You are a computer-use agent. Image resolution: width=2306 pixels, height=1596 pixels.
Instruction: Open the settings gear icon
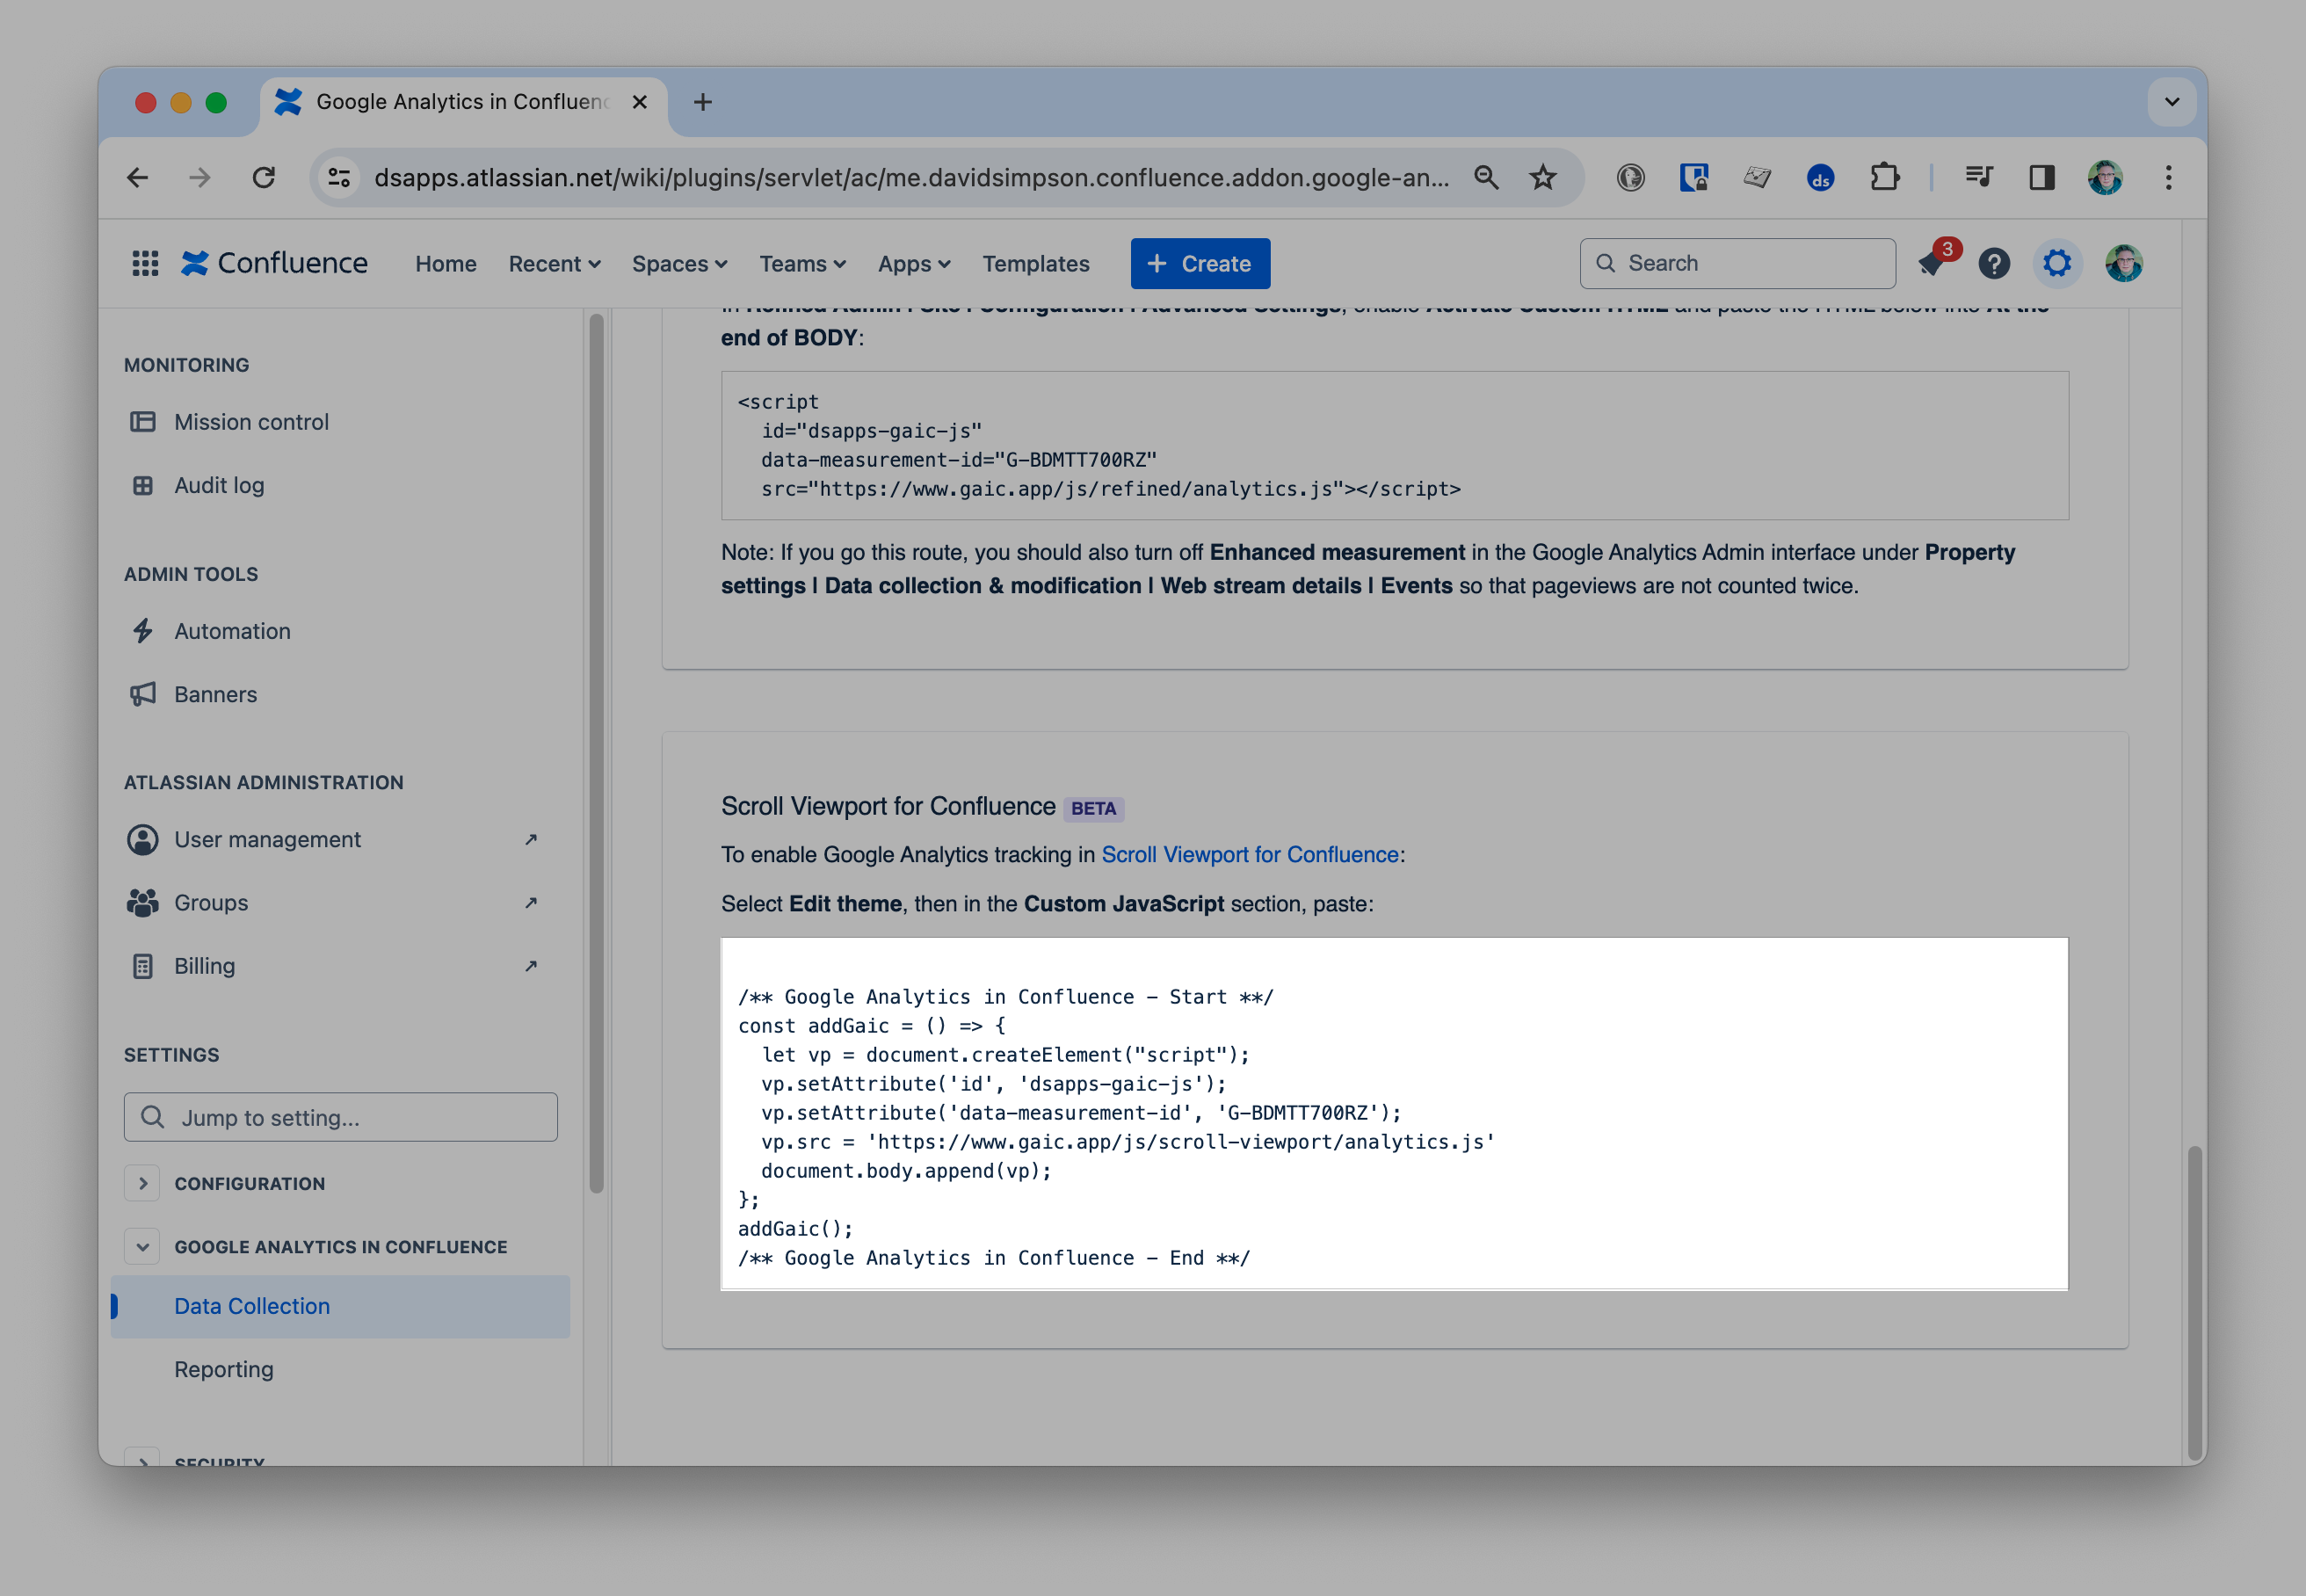2056,263
